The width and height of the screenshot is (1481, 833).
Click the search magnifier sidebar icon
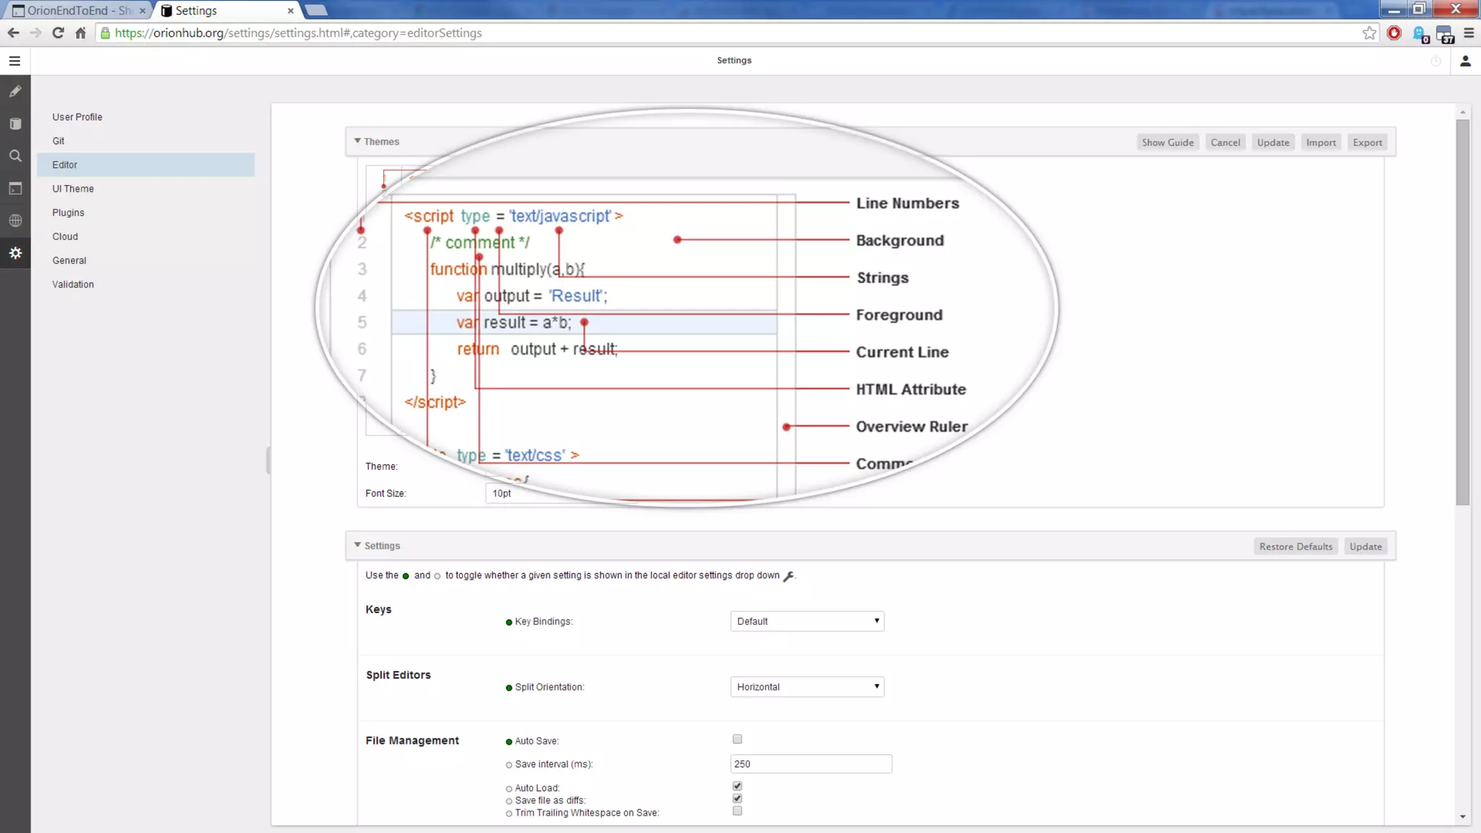tap(15, 156)
